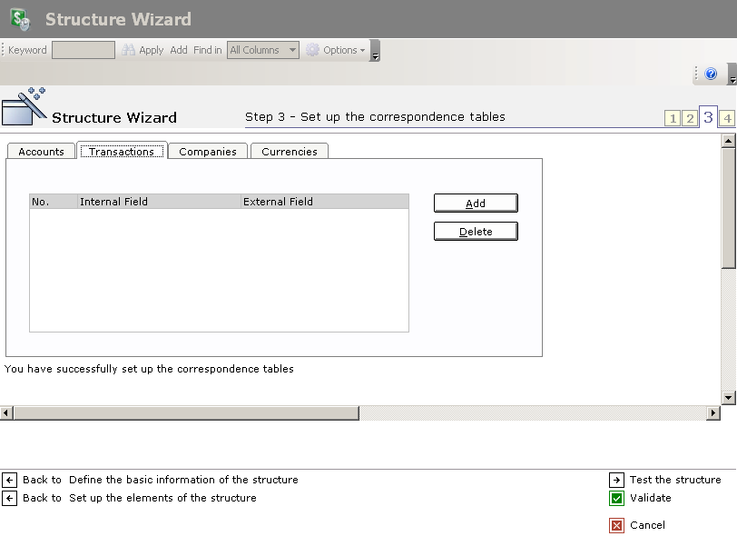Click the binoculars Apply search icon
Image resolution: width=737 pixels, height=546 pixels.
click(129, 50)
